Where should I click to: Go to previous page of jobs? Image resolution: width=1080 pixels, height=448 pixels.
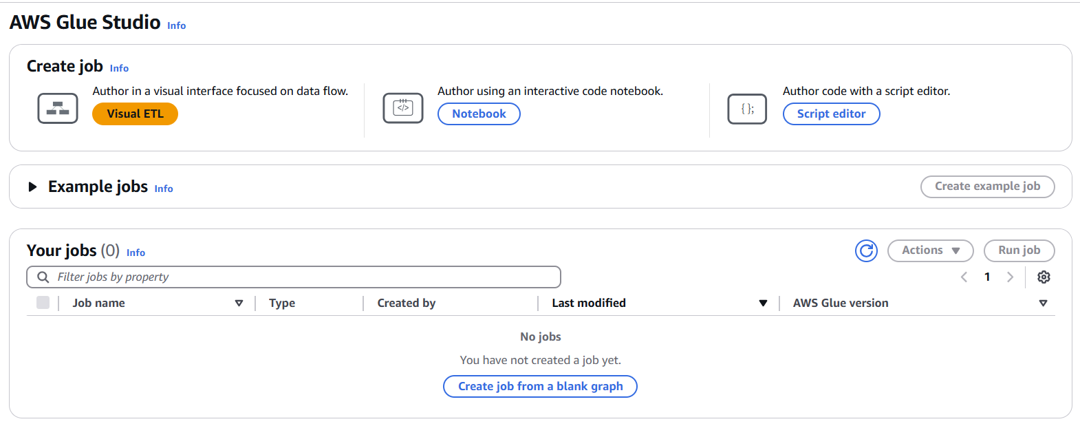pos(964,277)
